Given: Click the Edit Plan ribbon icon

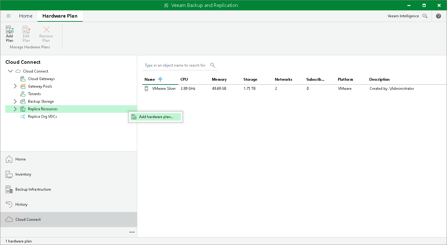Looking at the screenshot, I should coord(26,30).
